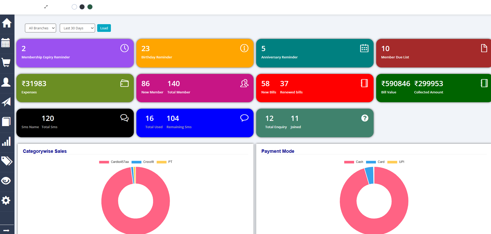Open the member profile sidebar icon
This screenshot has width=491, height=234.
(x=6, y=82)
